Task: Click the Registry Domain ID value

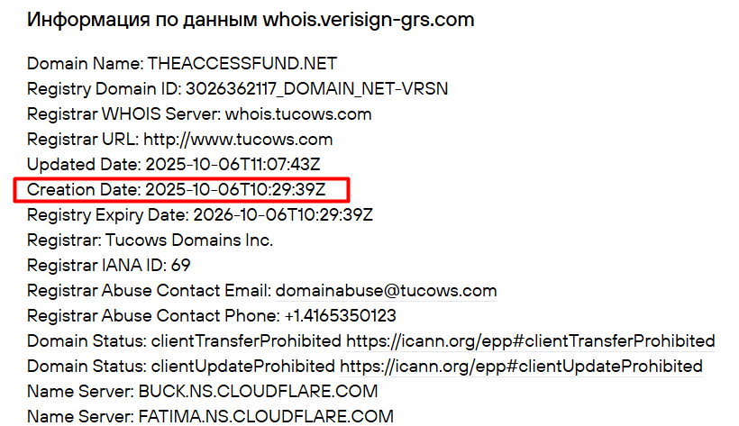Action: tap(316, 89)
